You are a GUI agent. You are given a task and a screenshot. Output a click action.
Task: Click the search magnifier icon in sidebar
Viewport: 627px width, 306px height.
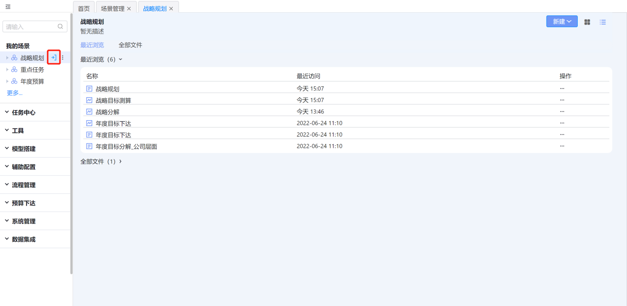61,27
